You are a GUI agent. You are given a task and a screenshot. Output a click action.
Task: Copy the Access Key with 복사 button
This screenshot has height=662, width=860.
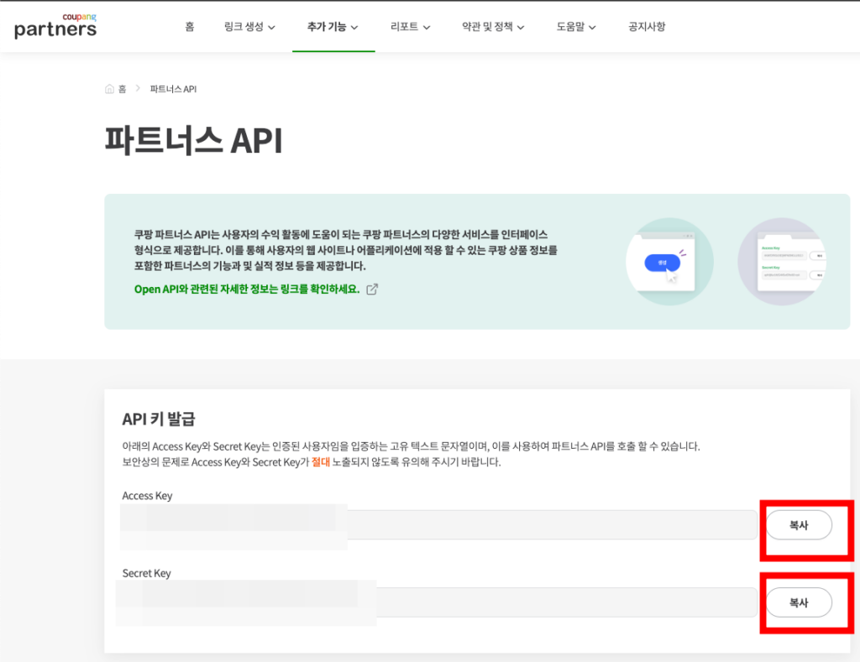click(x=799, y=525)
